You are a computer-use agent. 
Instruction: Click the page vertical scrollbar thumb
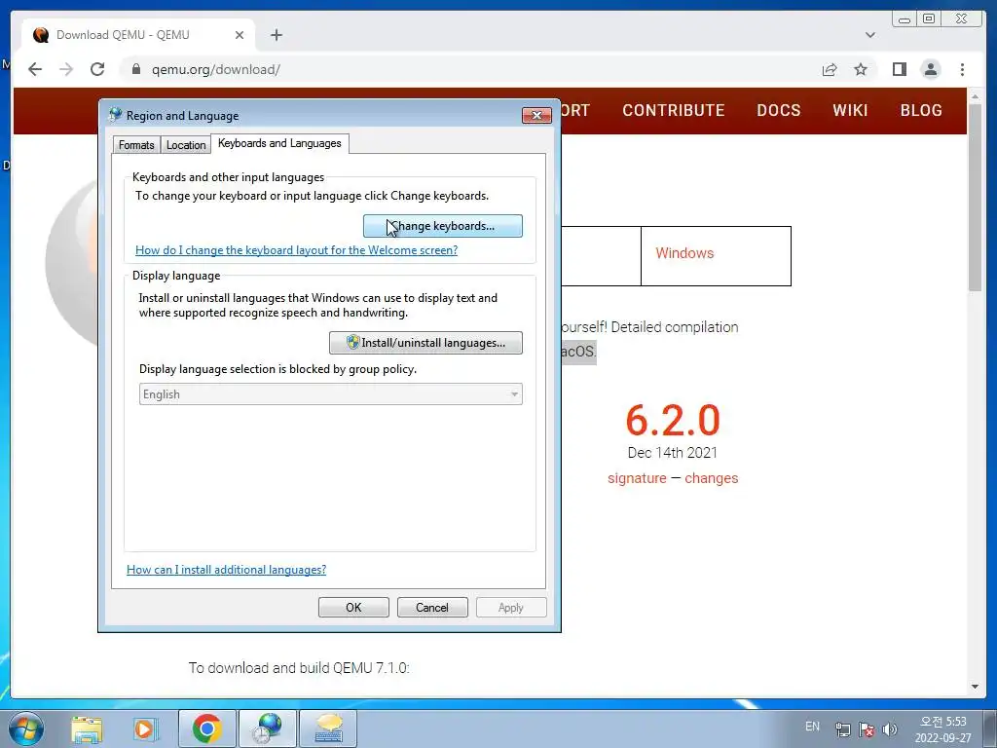[x=975, y=197]
